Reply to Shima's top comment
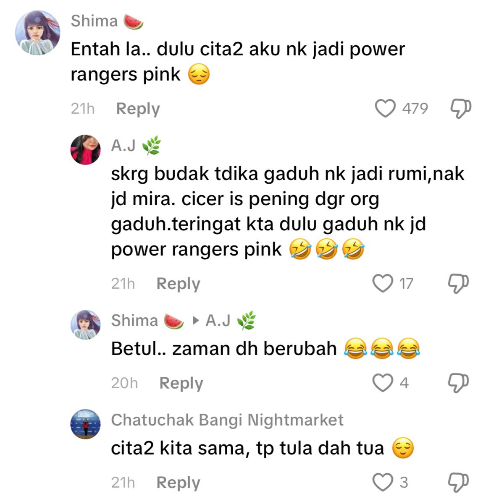The height and width of the screenshot is (504, 491). [x=138, y=109]
